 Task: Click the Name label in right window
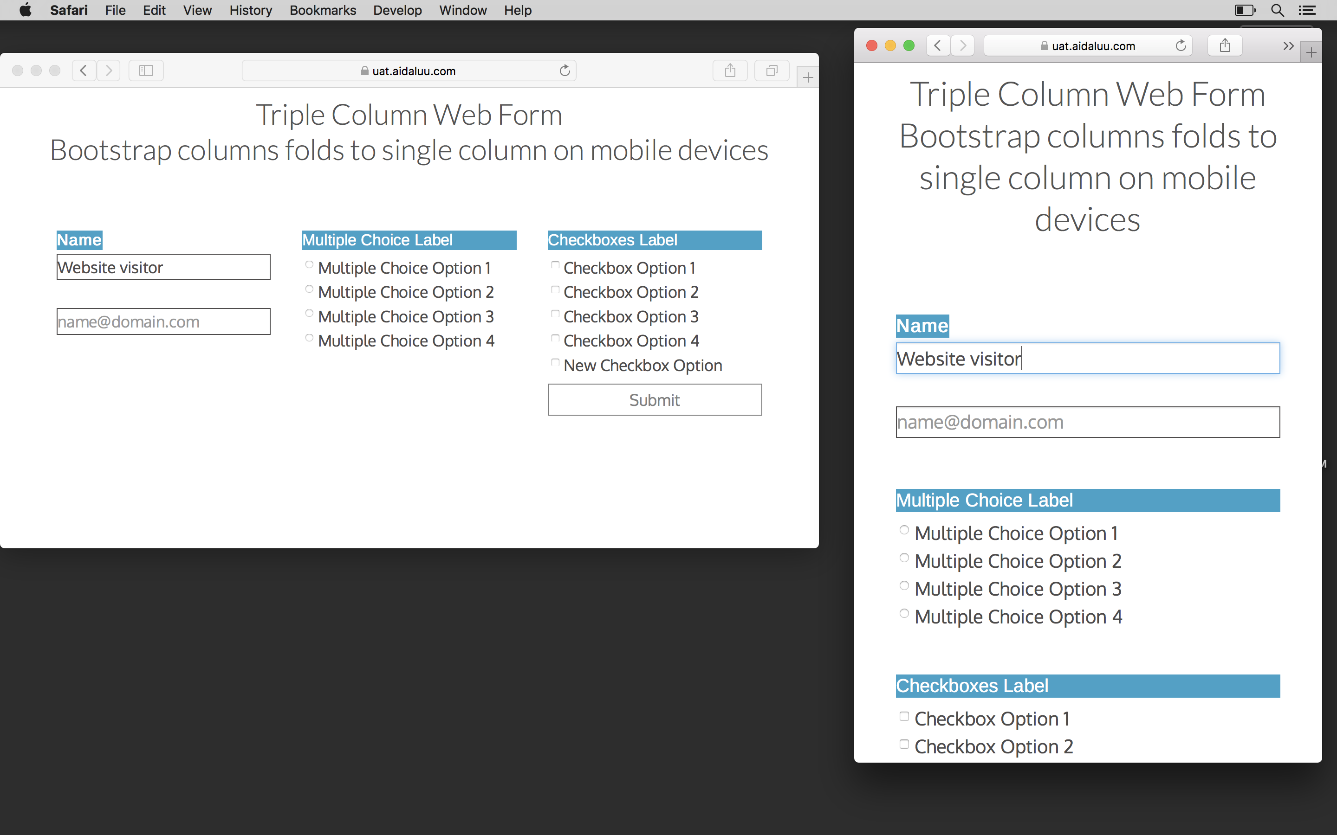(922, 326)
